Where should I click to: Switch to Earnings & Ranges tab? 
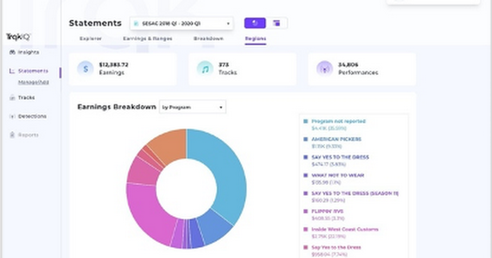coord(148,38)
